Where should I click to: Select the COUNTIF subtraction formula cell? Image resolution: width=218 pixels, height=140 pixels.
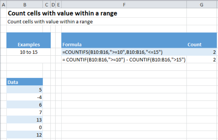pyautogui.click(x=124, y=60)
